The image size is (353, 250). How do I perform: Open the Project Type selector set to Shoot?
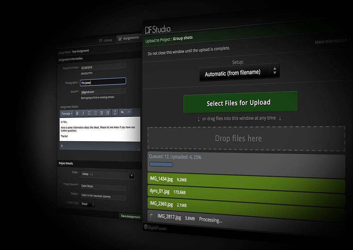[x=88, y=204]
